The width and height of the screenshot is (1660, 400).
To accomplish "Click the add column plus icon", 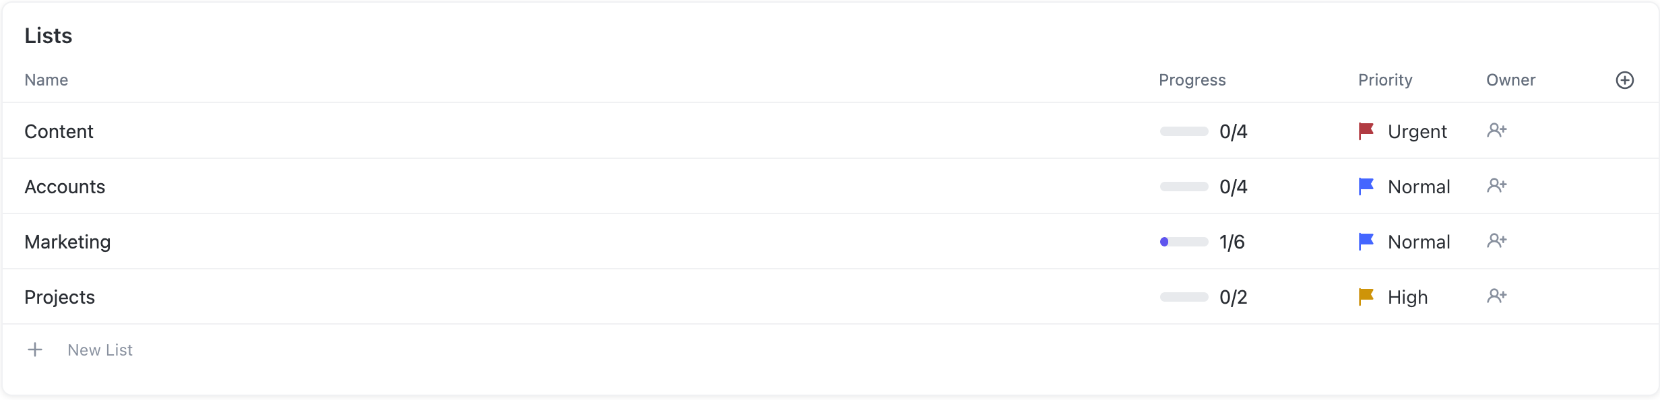I will (x=1624, y=80).
